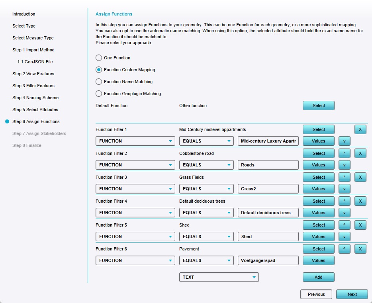Remove Function Filter 1 with X button
This screenshot has width=372, height=303.
pyautogui.click(x=360, y=129)
